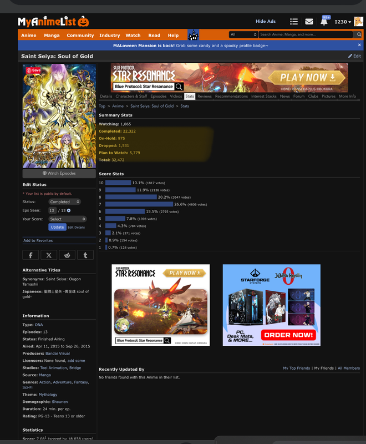Open the Read menu
The height and width of the screenshot is (444, 366).
(154, 36)
